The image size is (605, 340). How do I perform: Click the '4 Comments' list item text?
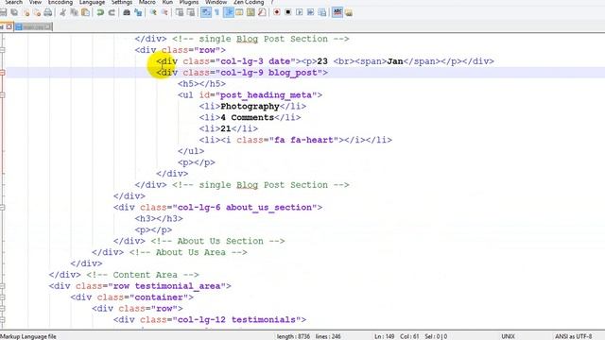click(x=247, y=117)
